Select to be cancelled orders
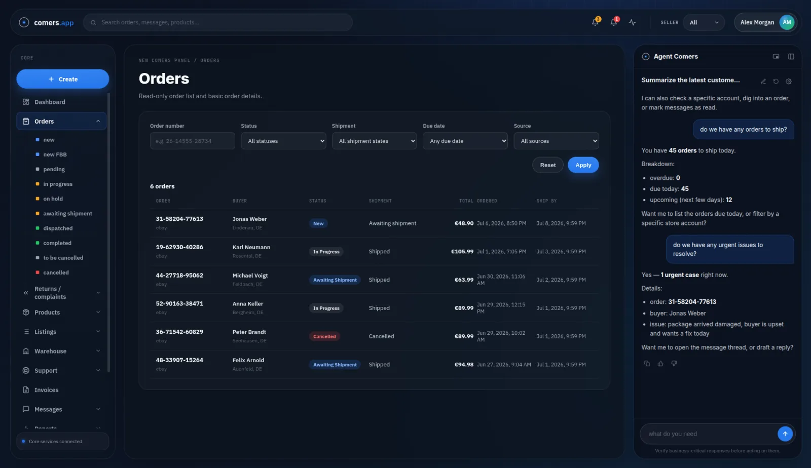The height and width of the screenshot is (468, 811). [63, 258]
